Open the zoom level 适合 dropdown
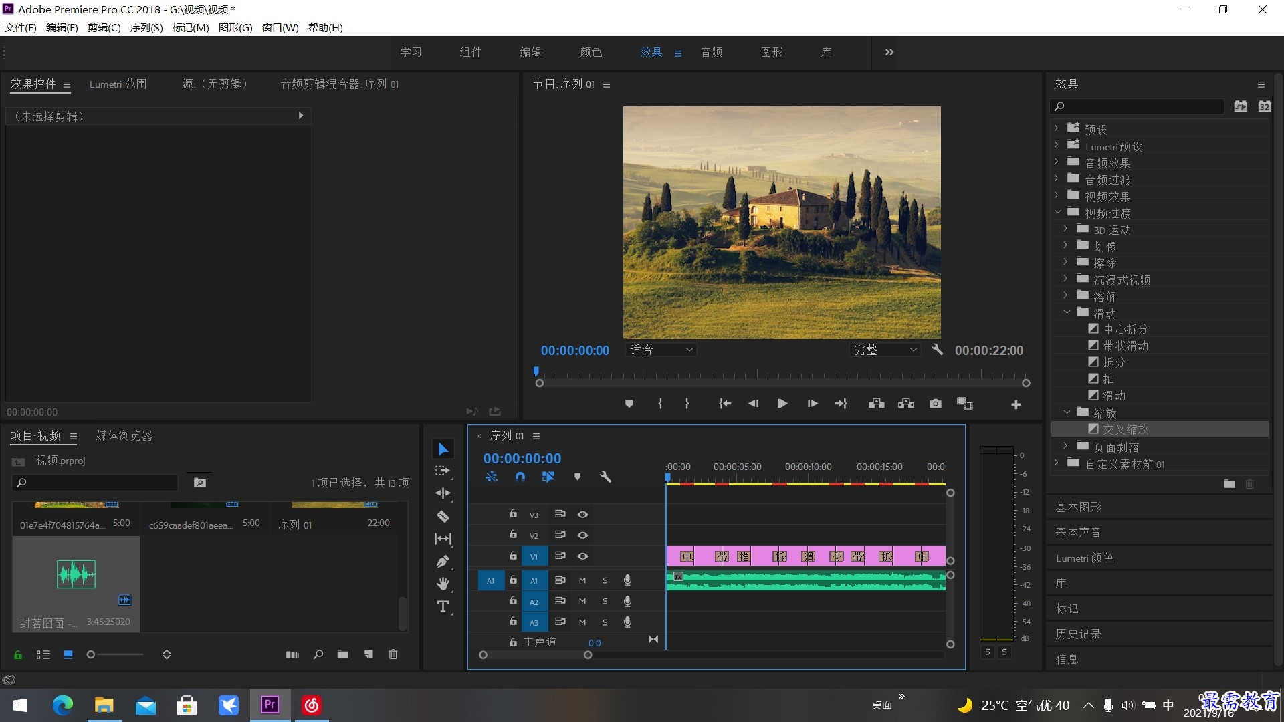1284x722 pixels. click(x=661, y=350)
